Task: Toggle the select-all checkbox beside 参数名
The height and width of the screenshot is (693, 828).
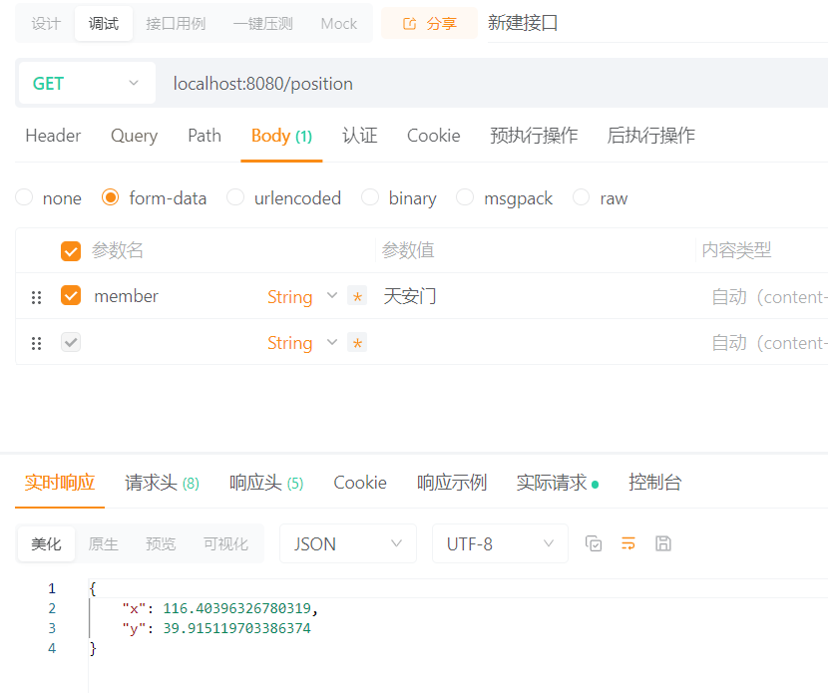Action: click(x=70, y=250)
